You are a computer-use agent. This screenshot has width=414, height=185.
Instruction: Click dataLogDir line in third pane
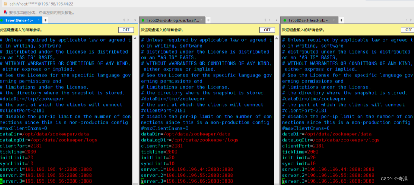point(331,140)
